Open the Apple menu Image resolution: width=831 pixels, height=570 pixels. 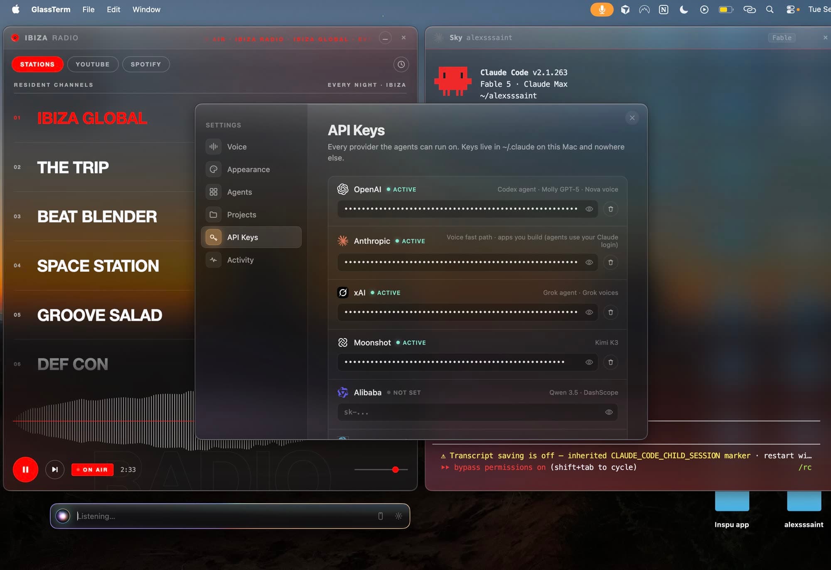(16, 9)
